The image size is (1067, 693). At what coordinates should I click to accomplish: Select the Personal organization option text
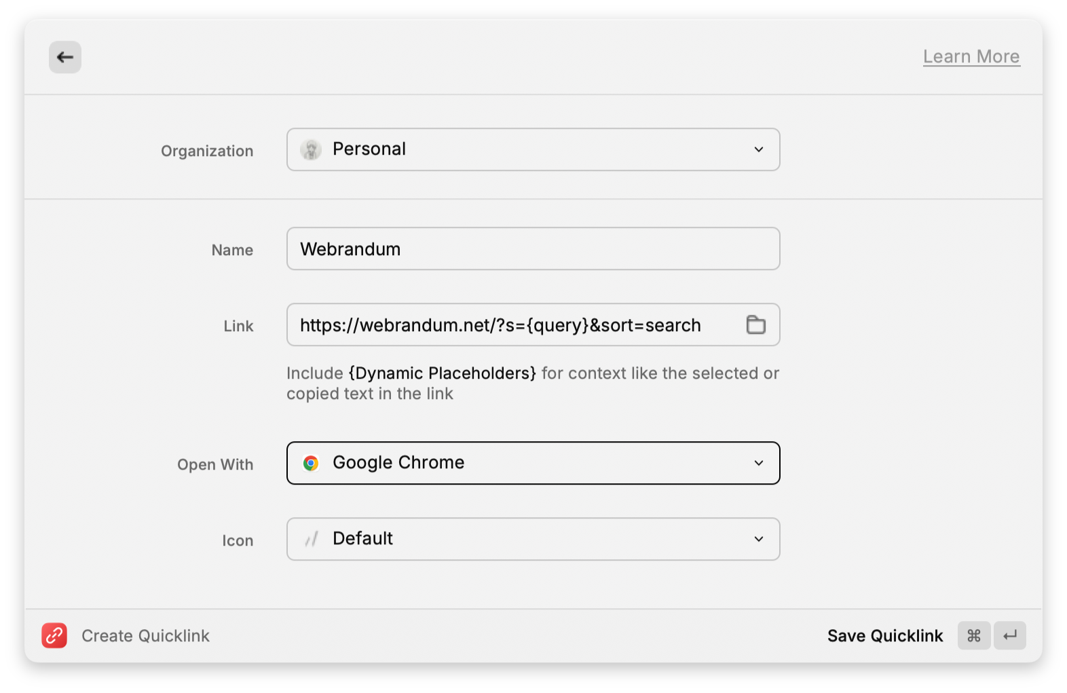369,149
